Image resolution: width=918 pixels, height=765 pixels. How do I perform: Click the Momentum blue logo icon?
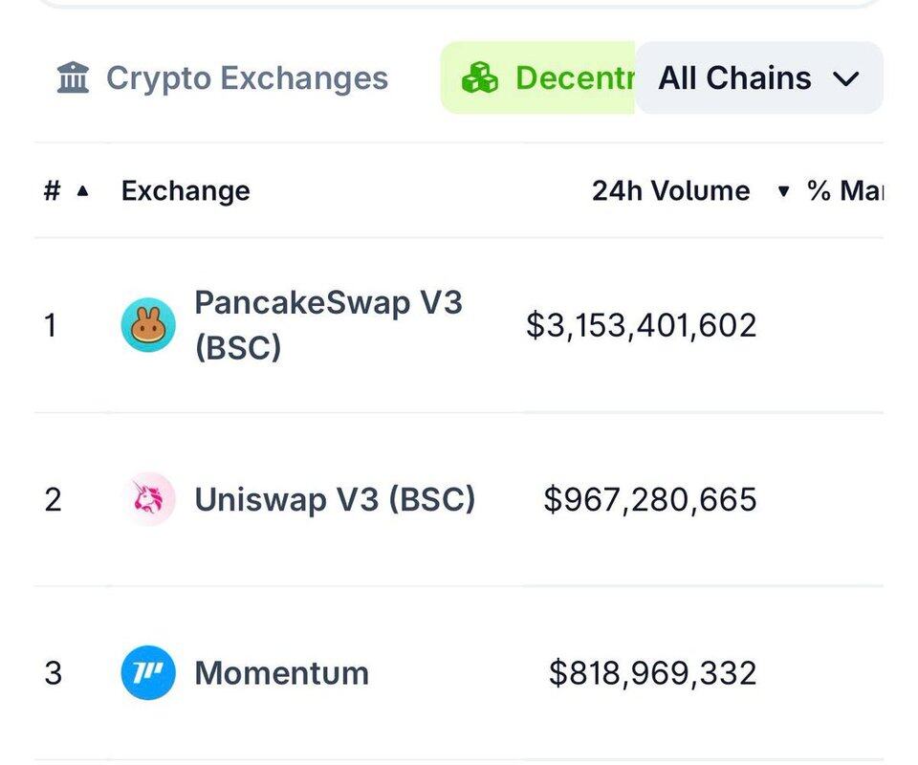click(148, 672)
